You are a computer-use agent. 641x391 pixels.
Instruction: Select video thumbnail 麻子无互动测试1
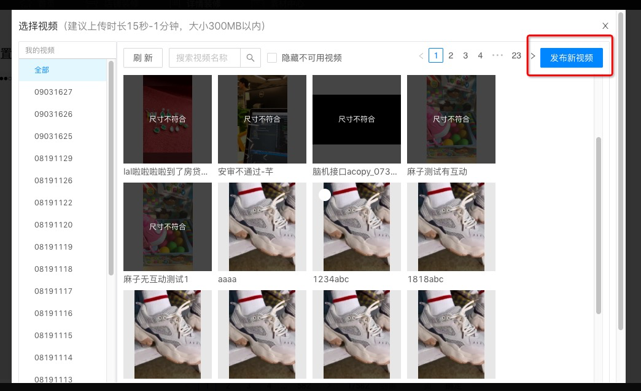pos(168,227)
